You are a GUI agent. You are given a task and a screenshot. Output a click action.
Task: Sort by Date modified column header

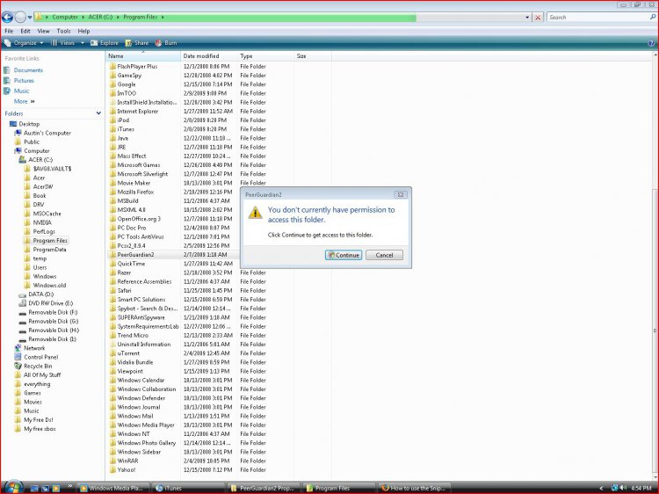click(208, 56)
